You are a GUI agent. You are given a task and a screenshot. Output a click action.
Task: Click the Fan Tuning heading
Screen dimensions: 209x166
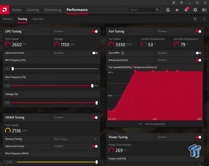click(116, 31)
